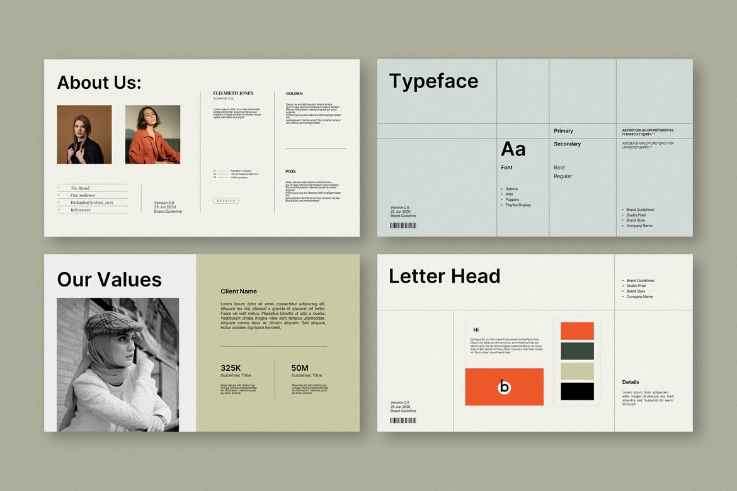
Task: Open The Brand menu item
Action: click(x=80, y=188)
